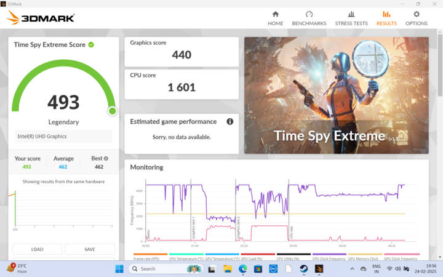Screen dimensions: 443x277
Task: Click the Graphics test 1 chart marker
Action: click(x=194, y=228)
